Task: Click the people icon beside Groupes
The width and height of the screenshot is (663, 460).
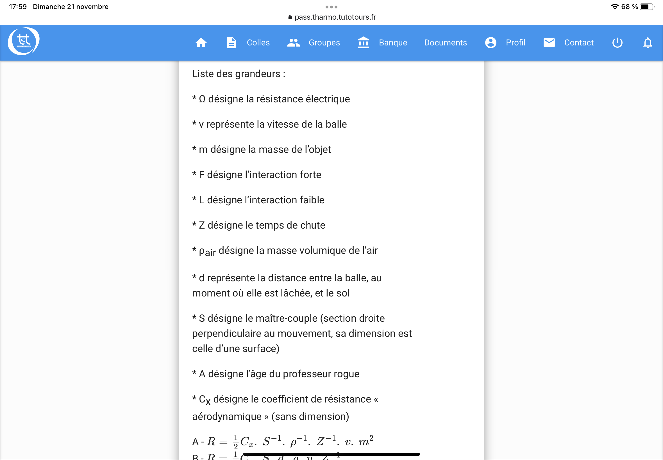Action: click(293, 43)
